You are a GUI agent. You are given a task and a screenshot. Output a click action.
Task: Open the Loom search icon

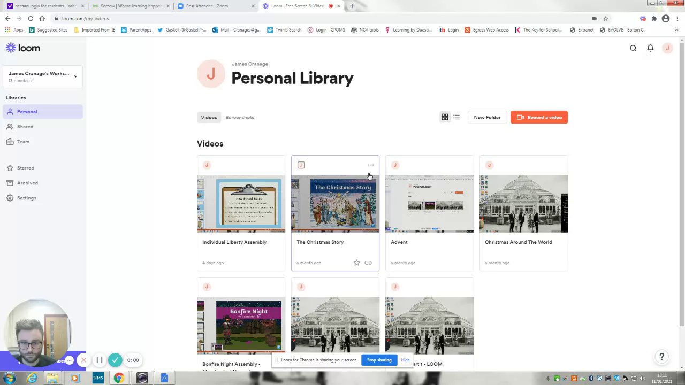pyautogui.click(x=633, y=48)
